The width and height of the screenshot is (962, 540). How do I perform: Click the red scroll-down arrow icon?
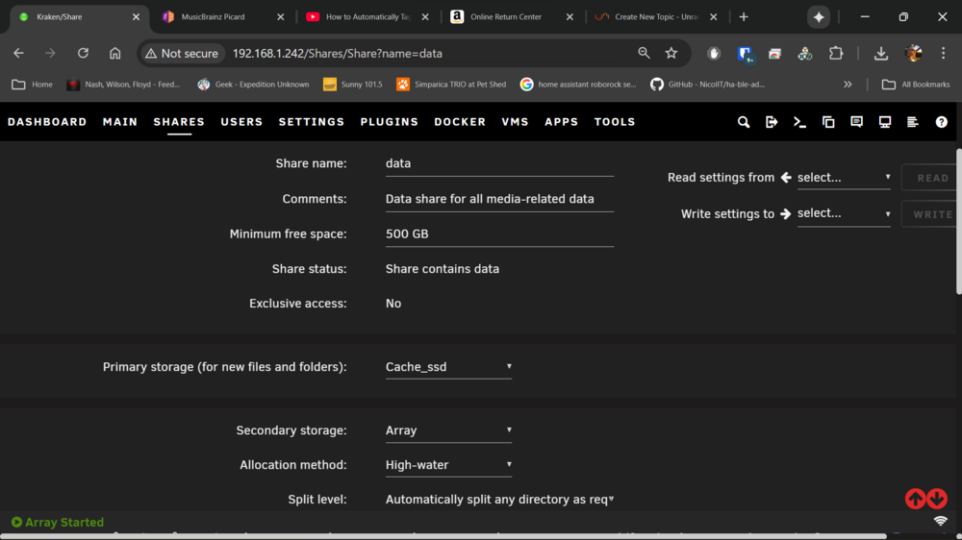click(937, 499)
